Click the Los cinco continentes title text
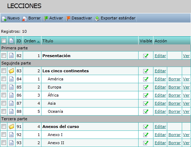This screenshot has height=147, width=191. tap(66, 71)
